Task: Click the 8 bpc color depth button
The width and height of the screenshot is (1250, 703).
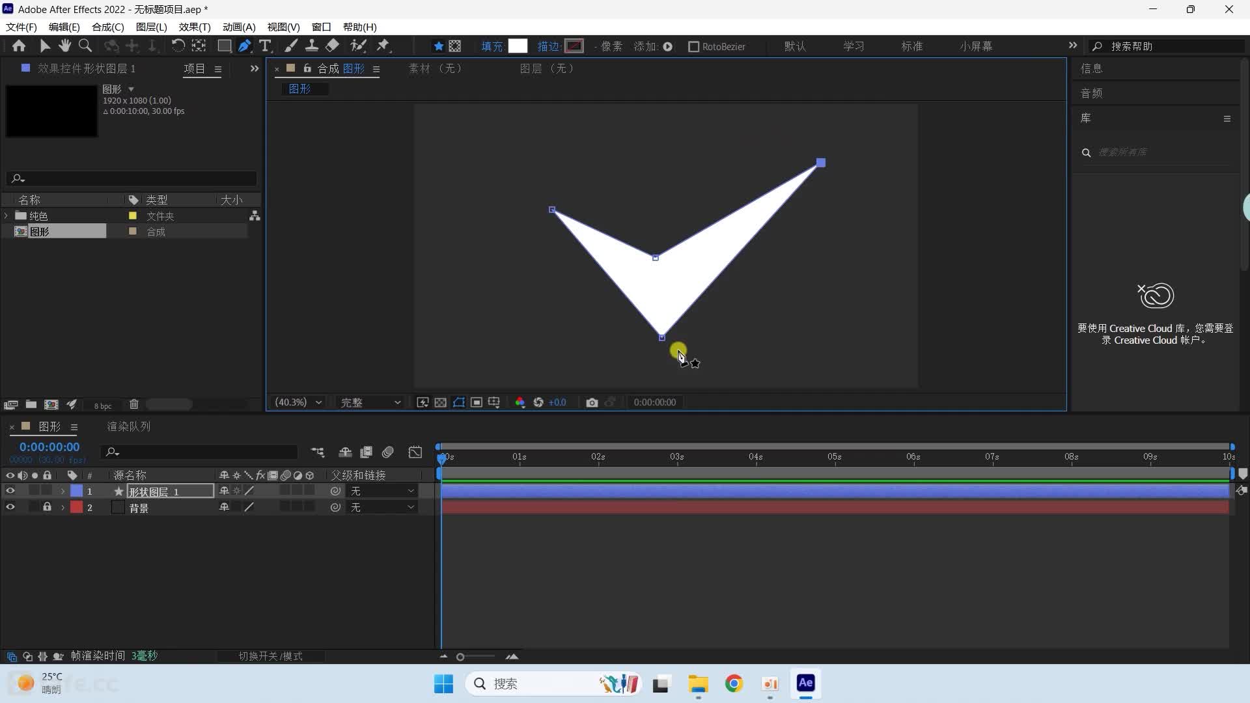Action: point(103,406)
